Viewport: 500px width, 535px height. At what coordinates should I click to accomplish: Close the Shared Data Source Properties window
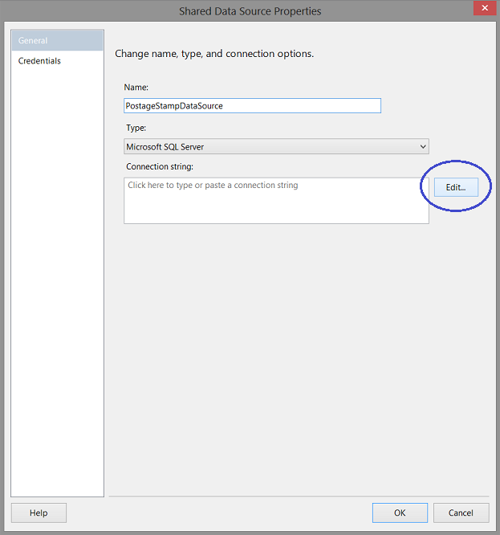point(482,10)
